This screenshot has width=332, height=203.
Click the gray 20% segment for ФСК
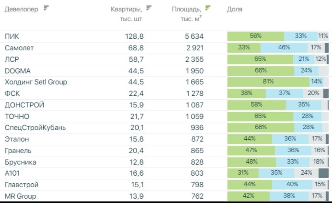313,93
